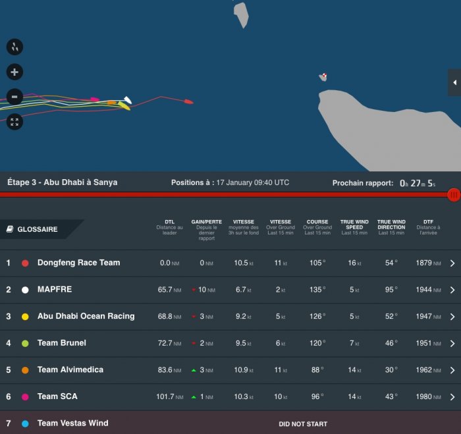This screenshot has height=434, width=461.
Task: Select MAPFRE team name
Action: point(55,289)
